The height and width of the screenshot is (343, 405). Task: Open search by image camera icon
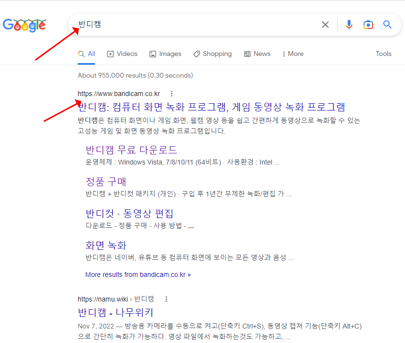368,25
